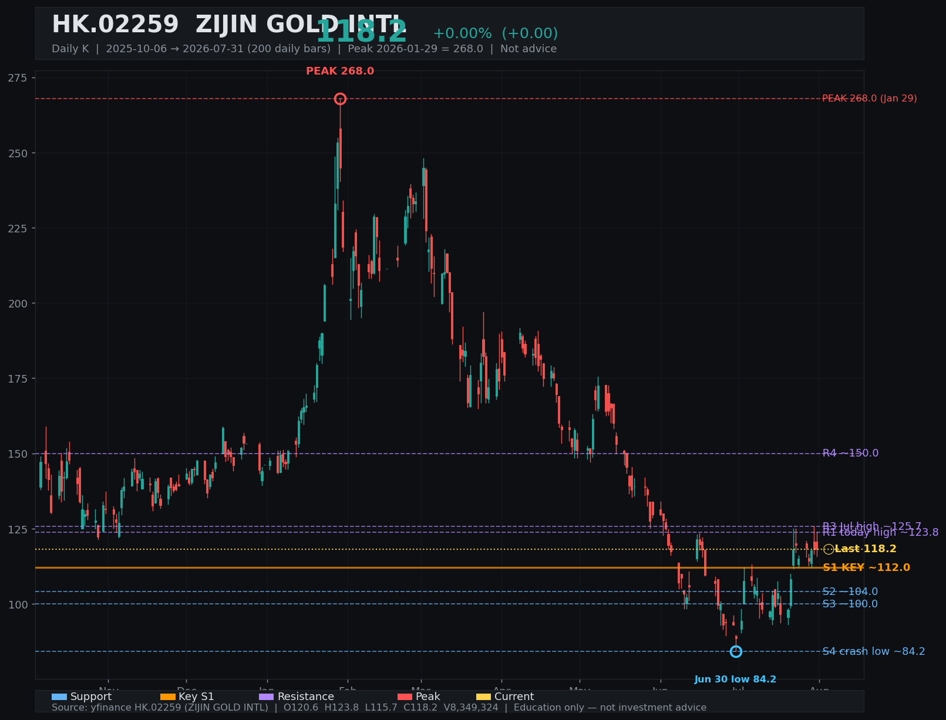Click the purple Resistance legend swatch
946x720 pixels.
[266, 697]
